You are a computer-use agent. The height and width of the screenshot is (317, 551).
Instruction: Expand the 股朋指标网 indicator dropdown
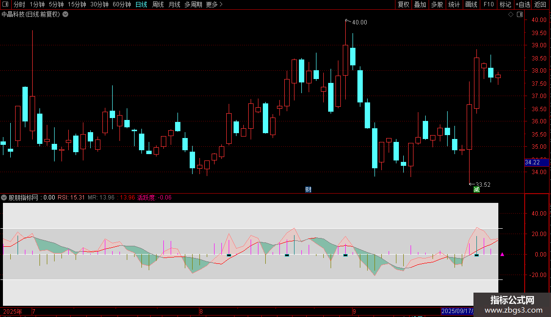4,198
